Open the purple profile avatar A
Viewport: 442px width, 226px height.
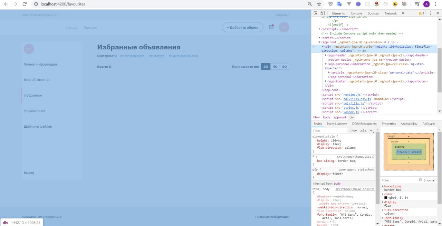pos(426,4)
